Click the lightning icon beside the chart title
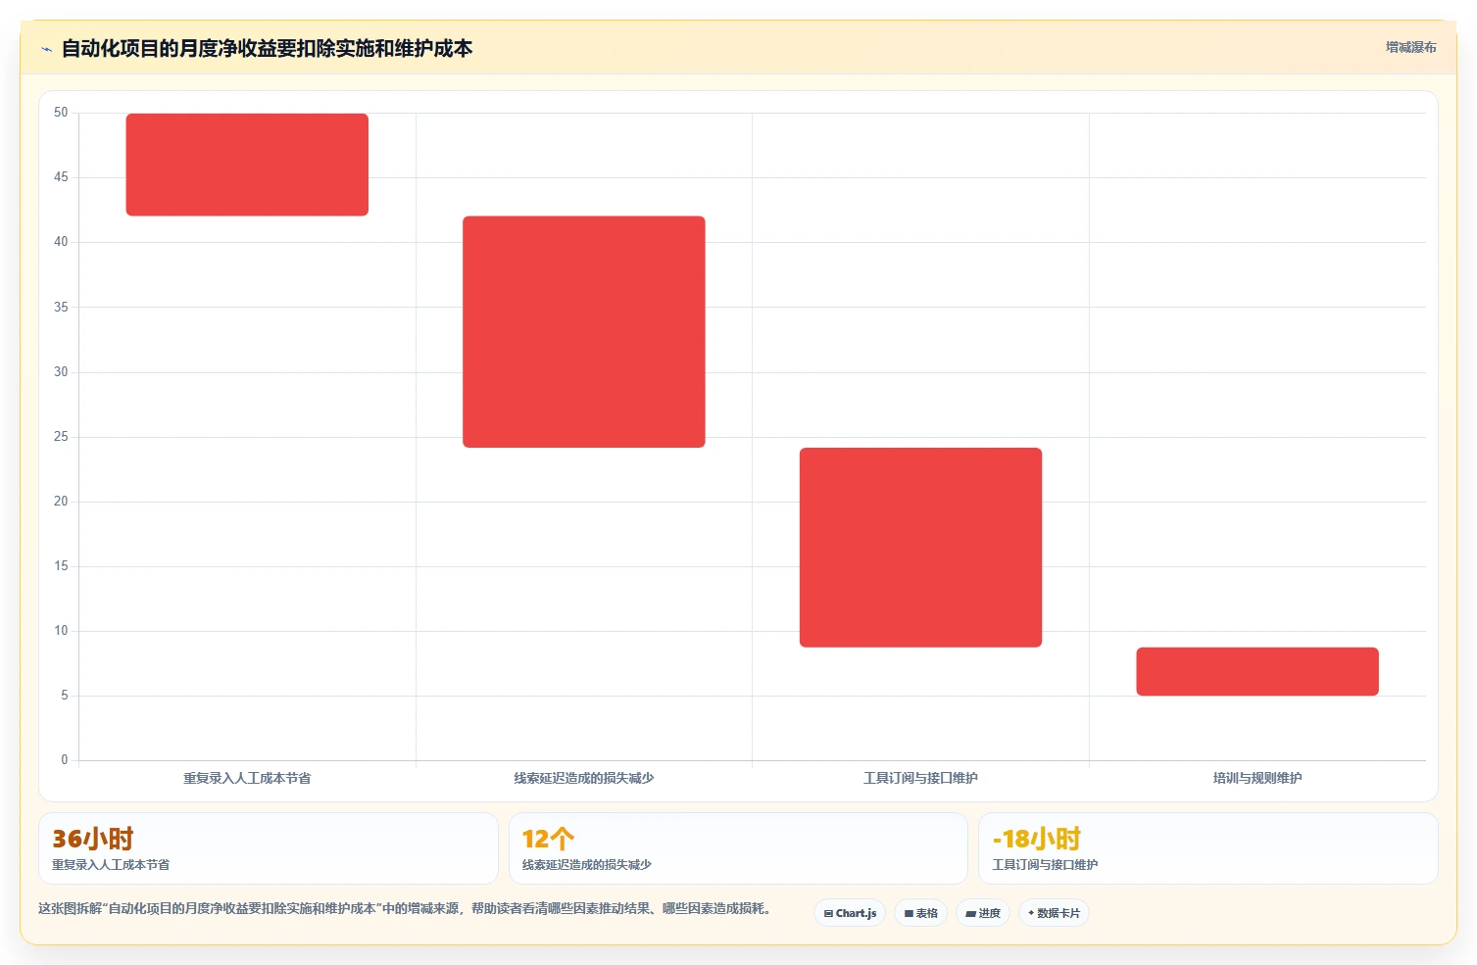Image resolution: width=1477 pixels, height=965 pixels. point(46,49)
